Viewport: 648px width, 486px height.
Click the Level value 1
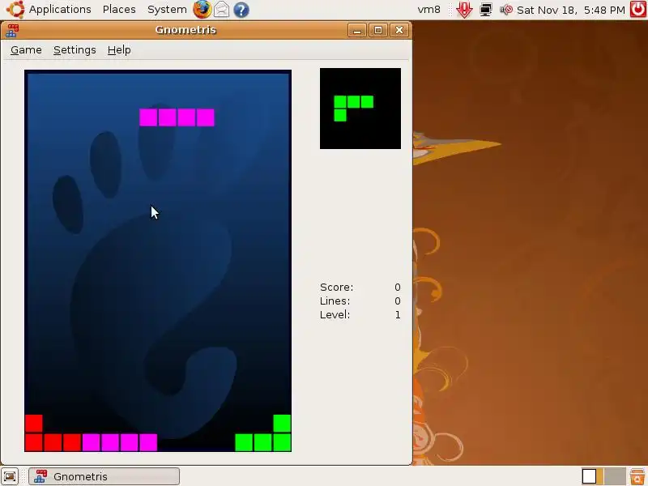(x=398, y=314)
